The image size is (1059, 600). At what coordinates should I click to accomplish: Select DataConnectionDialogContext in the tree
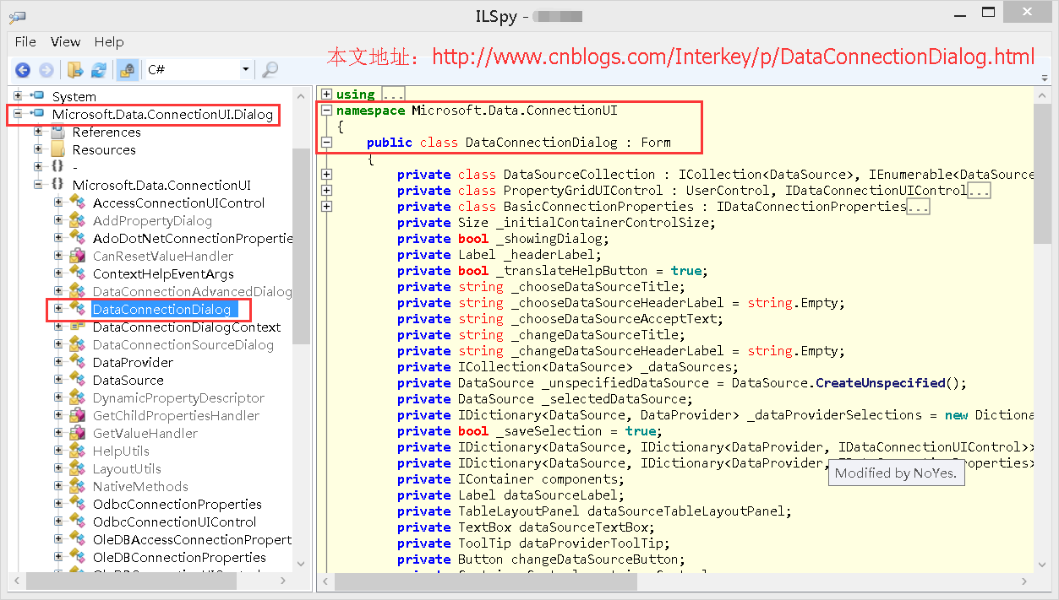[x=187, y=327]
